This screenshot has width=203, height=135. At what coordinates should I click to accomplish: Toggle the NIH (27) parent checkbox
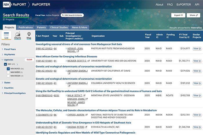coord(6,64)
